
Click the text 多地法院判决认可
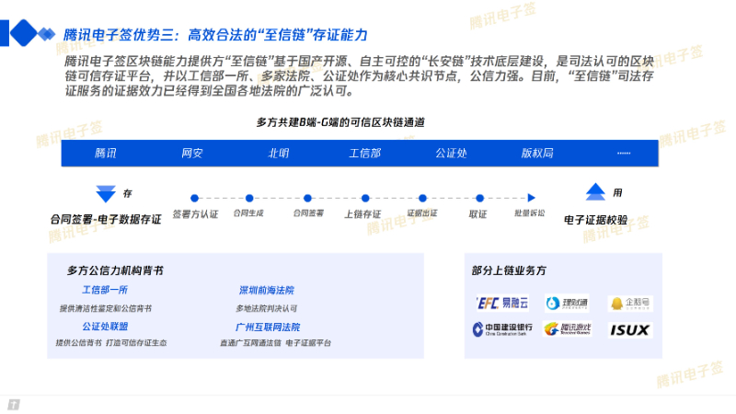coord(267,308)
